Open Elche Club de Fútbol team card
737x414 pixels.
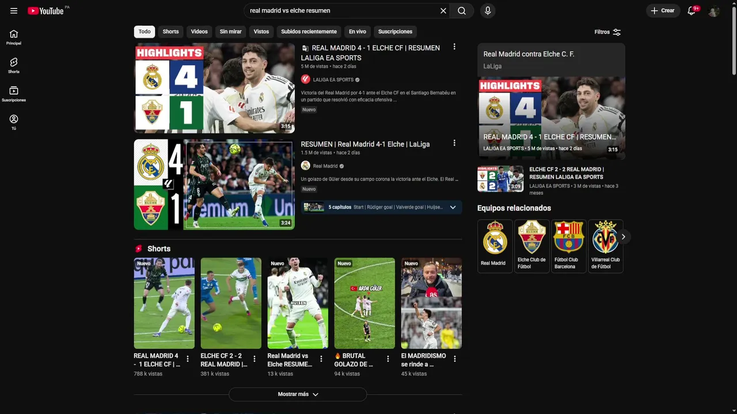tap(531, 246)
